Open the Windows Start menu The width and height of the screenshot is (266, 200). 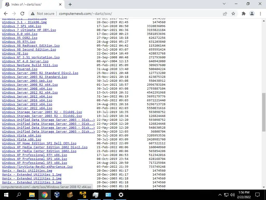pos(6,195)
